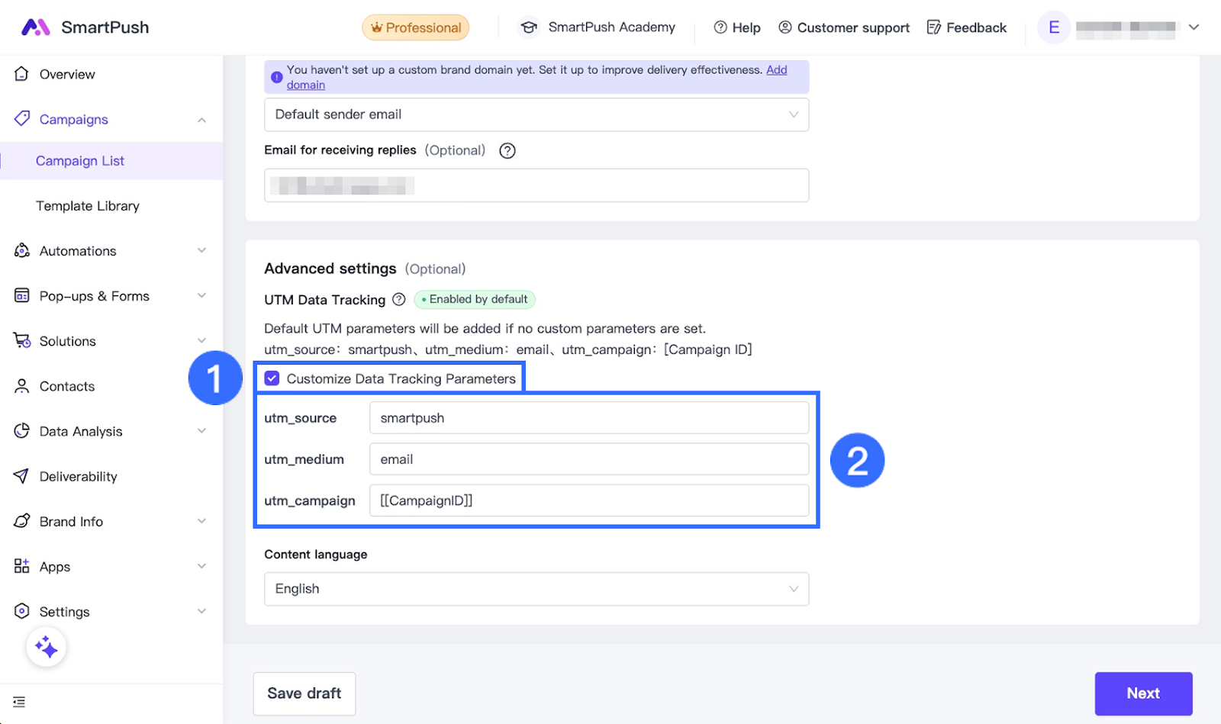
Task: Go to Overview in sidebar
Action: click(x=67, y=75)
